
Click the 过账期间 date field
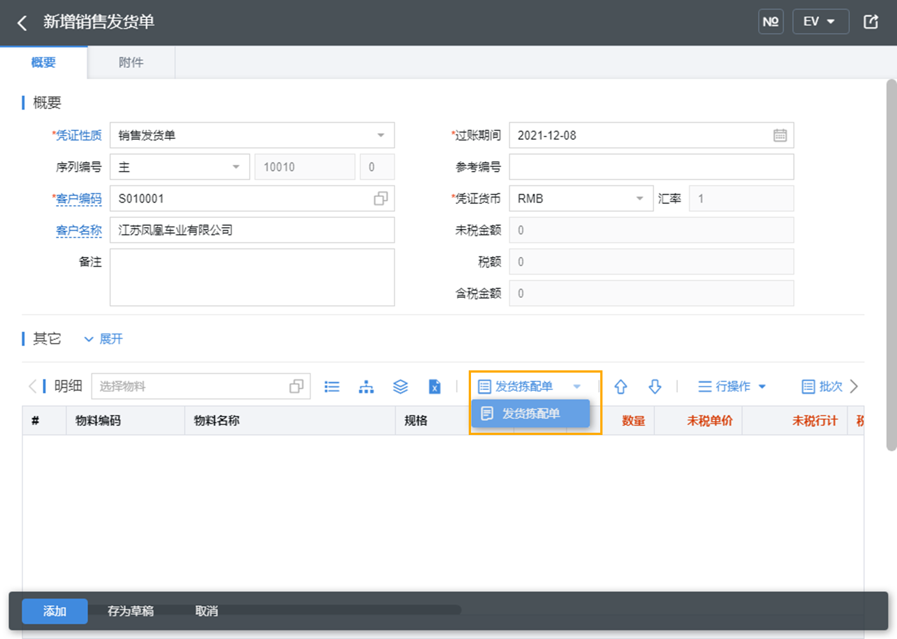pos(651,135)
